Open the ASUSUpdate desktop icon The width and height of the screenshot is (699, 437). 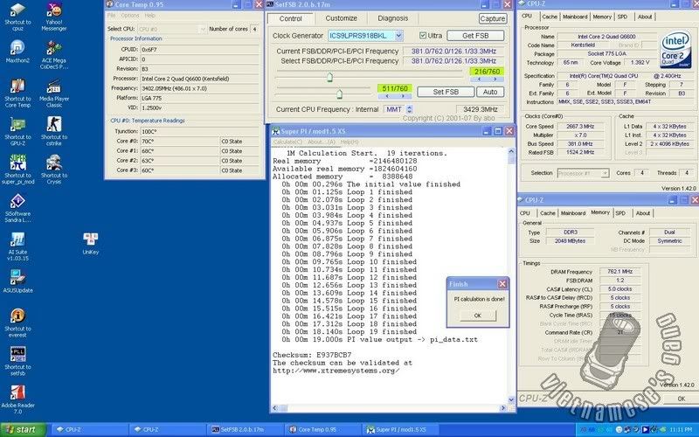tap(17, 281)
